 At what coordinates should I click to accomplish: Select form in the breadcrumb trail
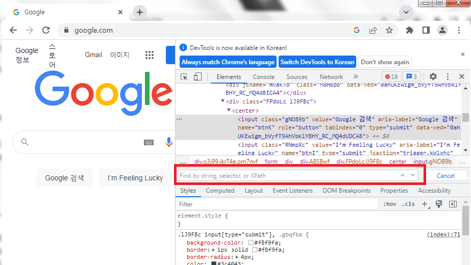coord(271,162)
